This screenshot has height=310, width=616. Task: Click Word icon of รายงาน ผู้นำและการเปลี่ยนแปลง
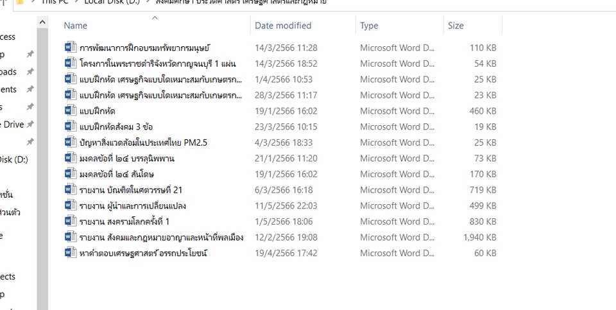tap(71, 205)
